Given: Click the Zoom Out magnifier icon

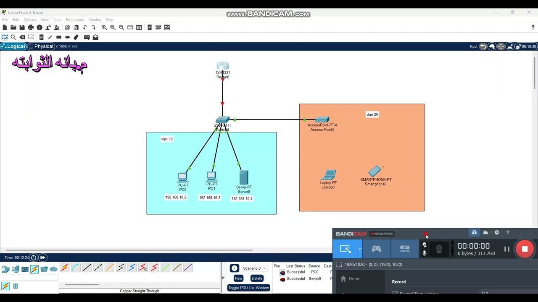Looking at the screenshot, I should coord(121,27).
